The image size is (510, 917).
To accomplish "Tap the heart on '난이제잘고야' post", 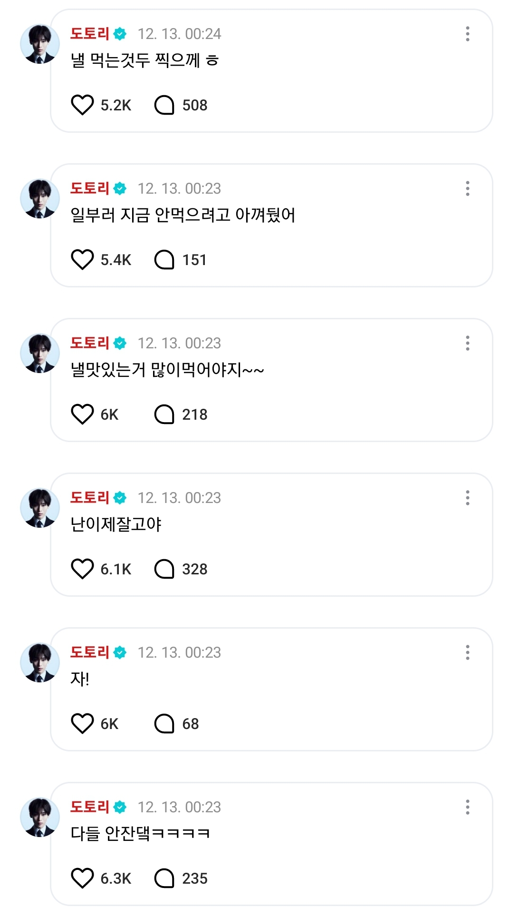I will point(82,569).
